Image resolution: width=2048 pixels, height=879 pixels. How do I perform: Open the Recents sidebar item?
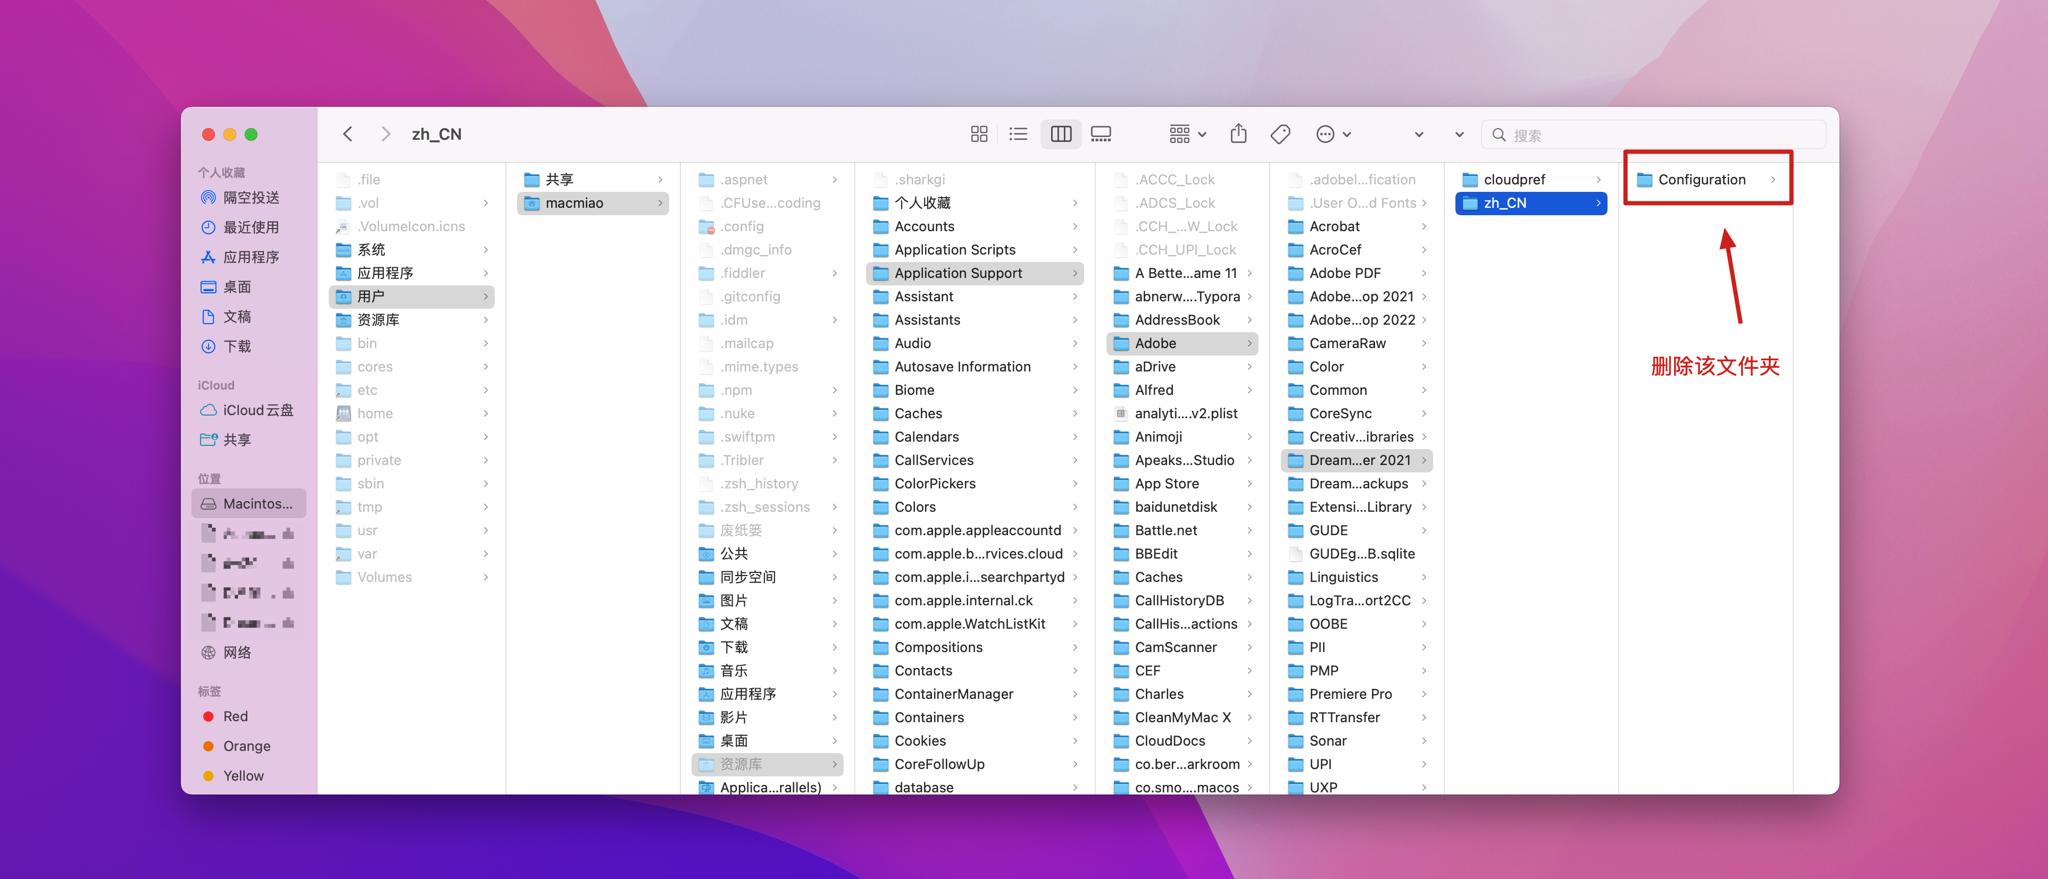(x=251, y=227)
